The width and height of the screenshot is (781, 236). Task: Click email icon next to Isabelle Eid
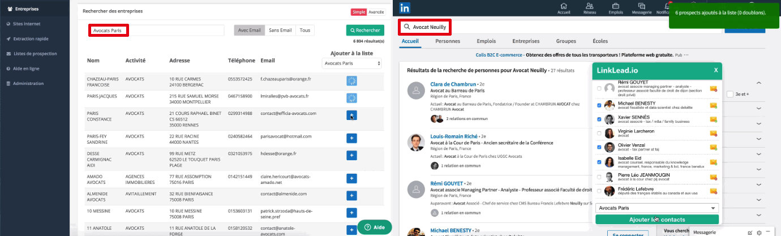point(714,163)
